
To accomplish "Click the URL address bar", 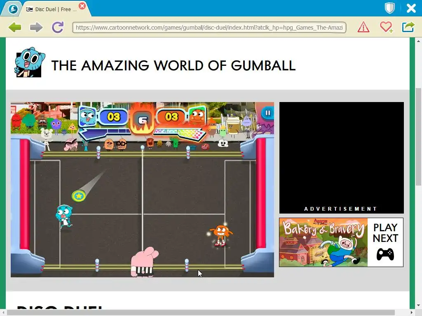I will tap(209, 28).
